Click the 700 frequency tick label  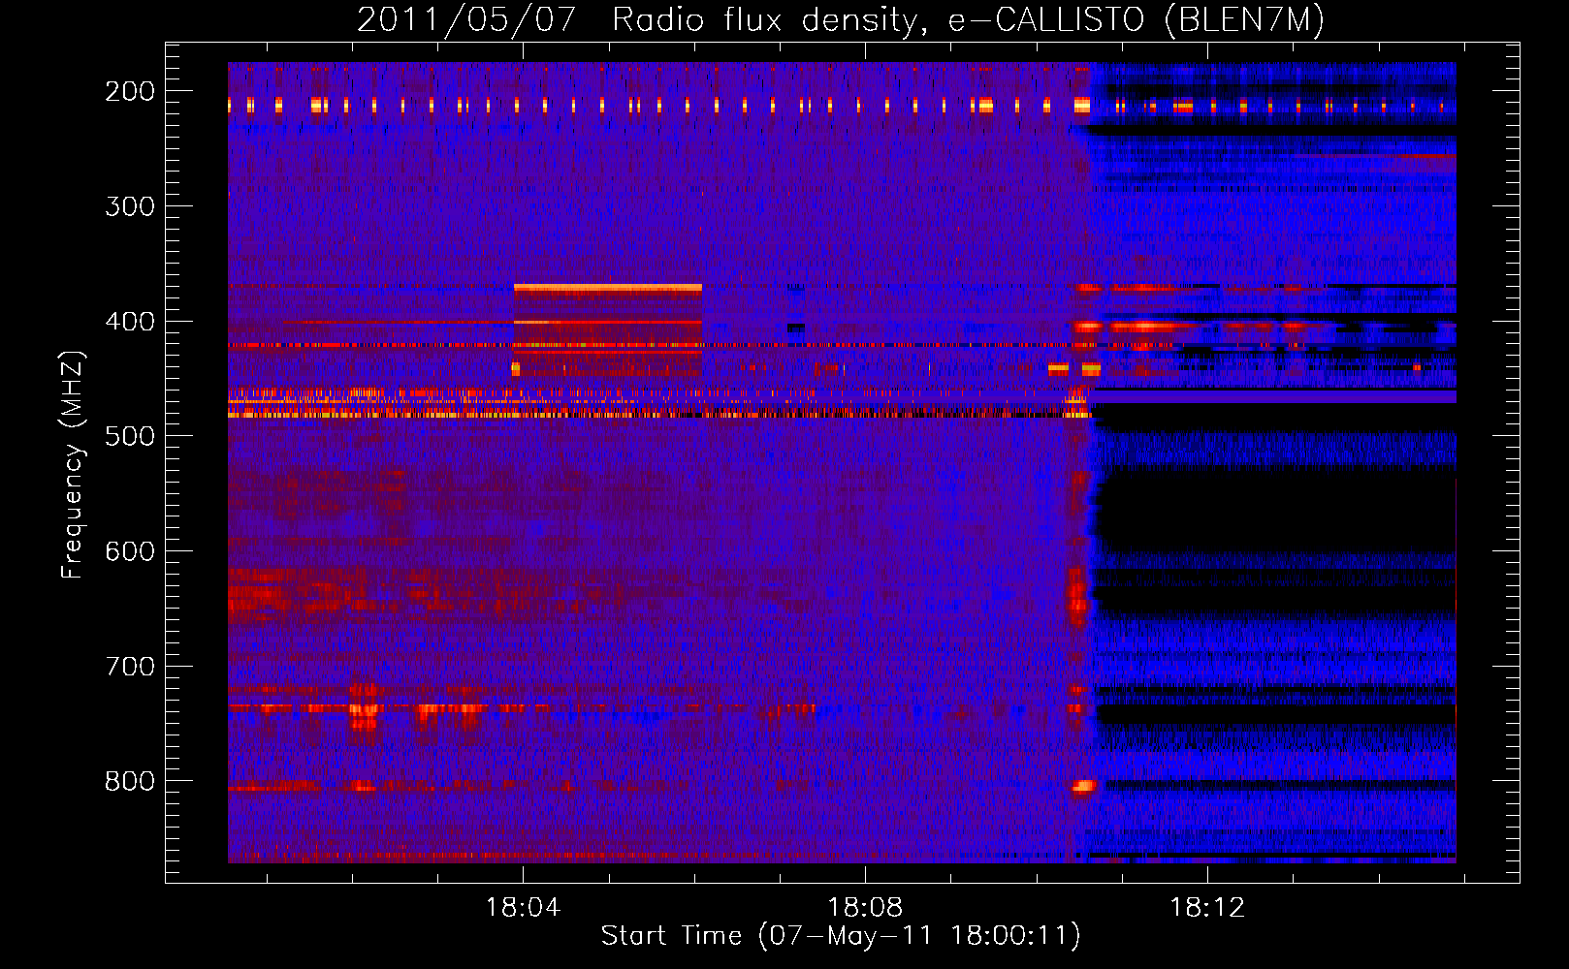(x=130, y=667)
